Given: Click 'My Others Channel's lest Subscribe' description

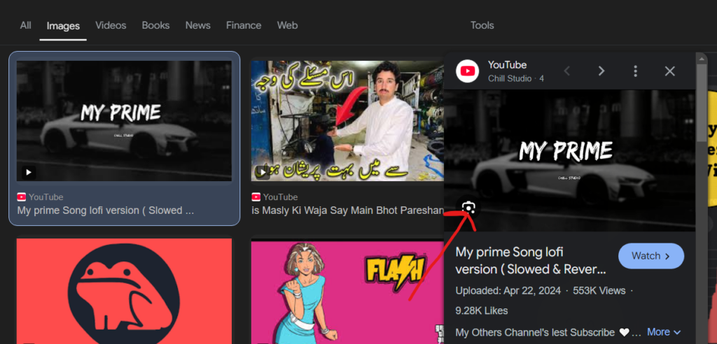Looking at the screenshot, I should coord(535,332).
